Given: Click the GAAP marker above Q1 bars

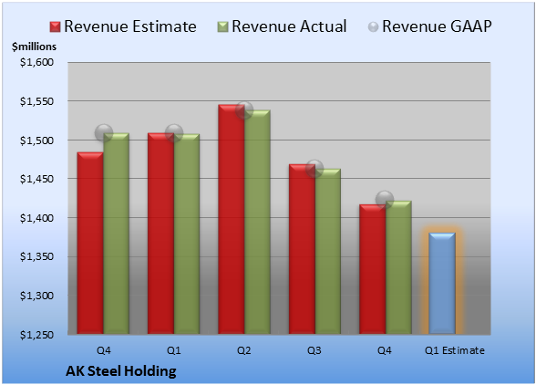Looking at the screenshot, I should coord(174,133).
